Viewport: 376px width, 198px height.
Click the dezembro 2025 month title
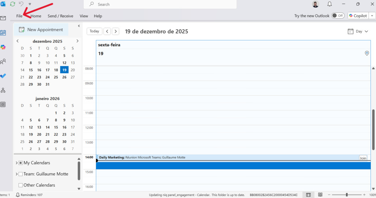48,41
